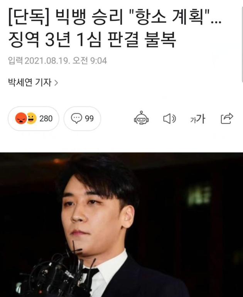Viewport: 243px width, 297px height.
Task: Click the reaction count 280
Action: [x=46, y=119]
